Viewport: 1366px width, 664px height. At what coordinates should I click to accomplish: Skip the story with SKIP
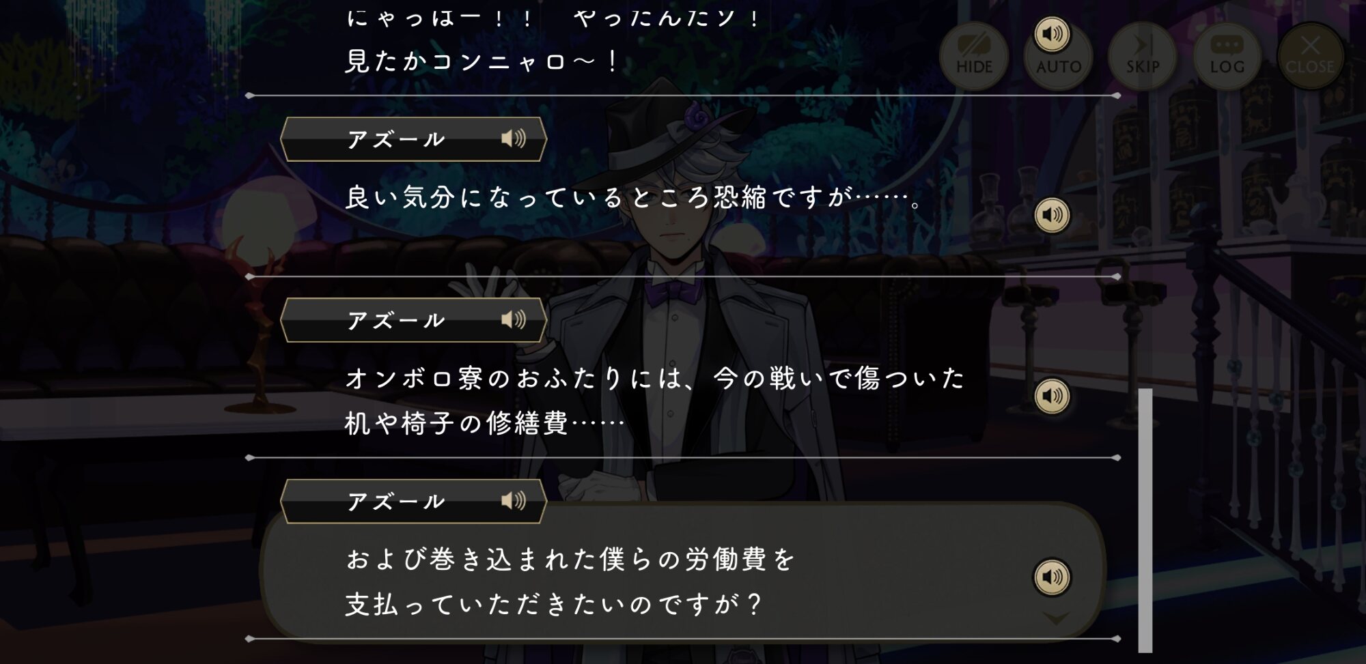1143,56
